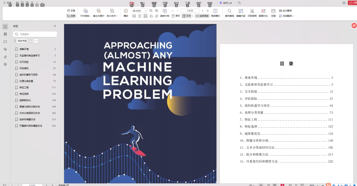Select the Hand (手型) tool
Screen dimensions: 357x186
[x=71, y=11]
